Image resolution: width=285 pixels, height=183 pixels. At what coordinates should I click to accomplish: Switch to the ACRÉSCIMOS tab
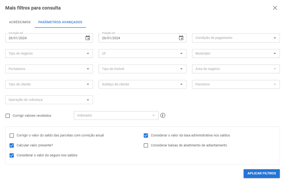click(x=20, y=22)
